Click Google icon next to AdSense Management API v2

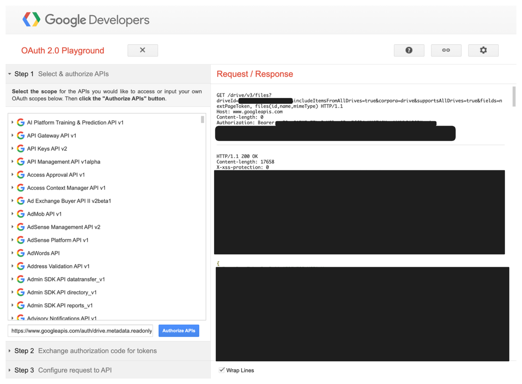(x=20, y=227)
